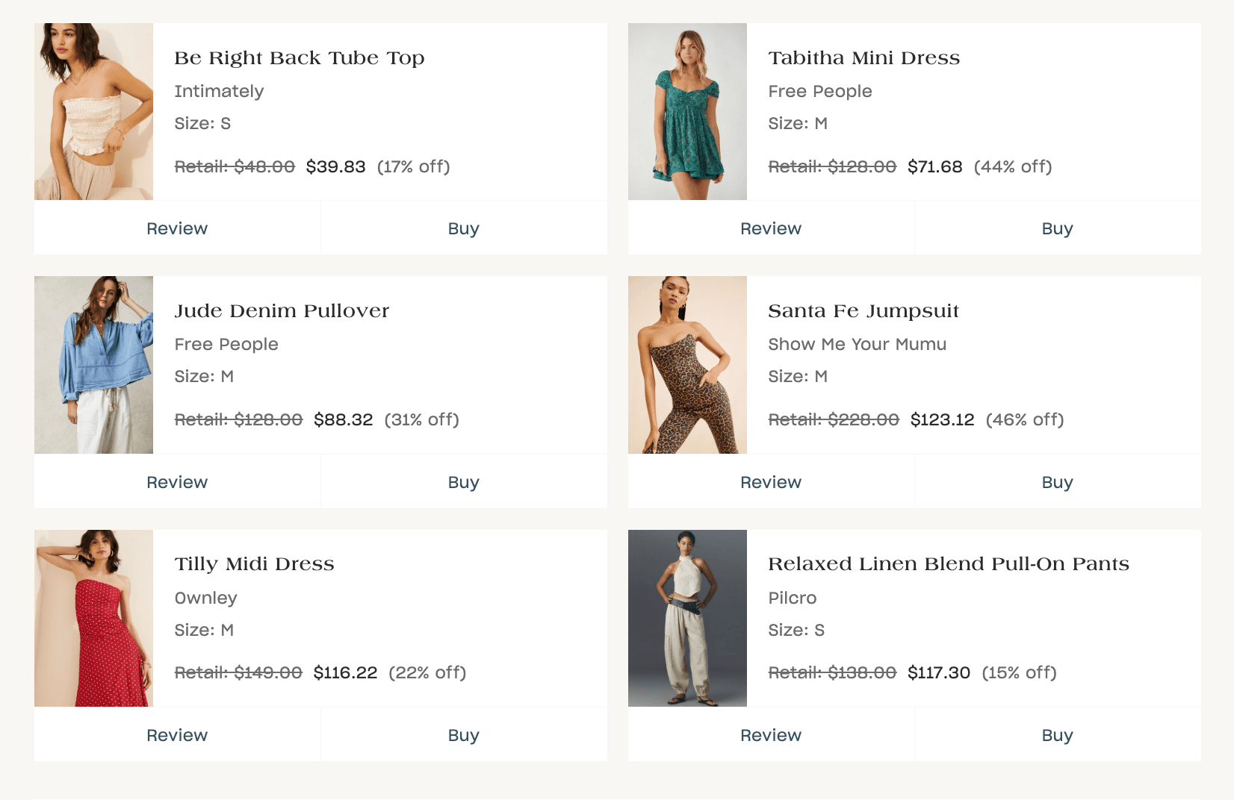Open Review for Tilly Midi Dress
Image resolution: width=1234 pixels, height=800 pixels.
177,735
